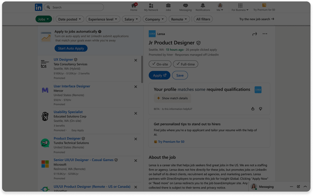Click Show match details
Screen dimensions: 313x196
pyautogui.click(x=172, y=98)
